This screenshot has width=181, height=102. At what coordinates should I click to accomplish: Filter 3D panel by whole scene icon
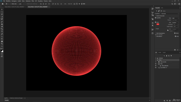[164, 56]
